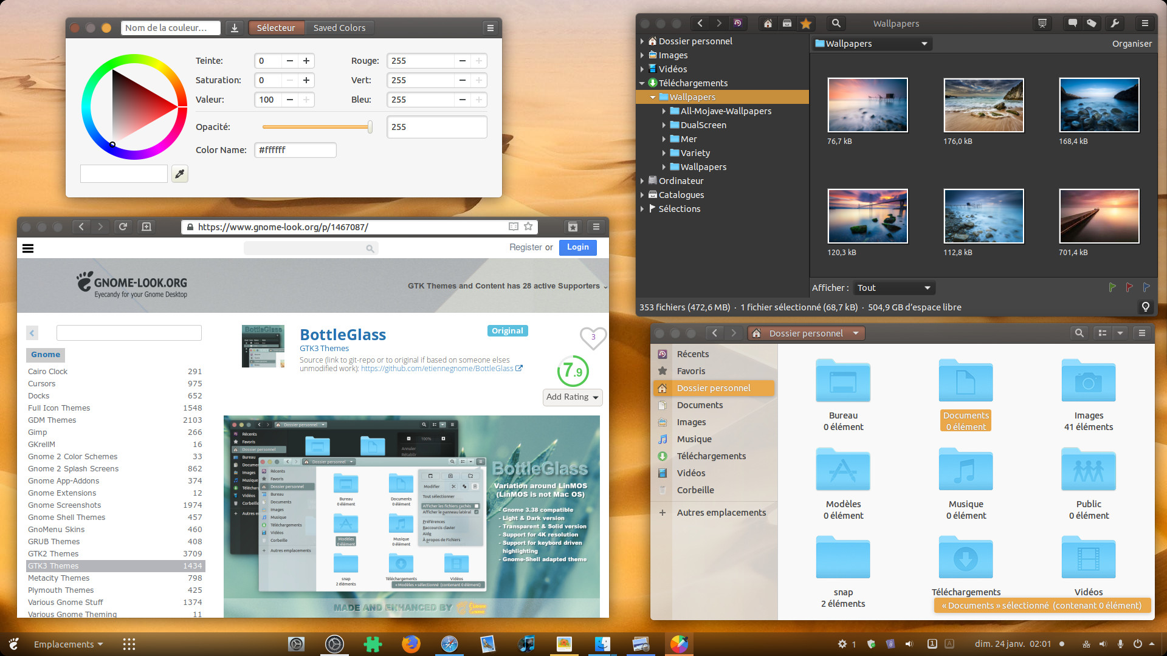The width and height of the screenshot is (1167, 656).
Task: Click GTK3 Themes category in list
Action: point(115,566)
